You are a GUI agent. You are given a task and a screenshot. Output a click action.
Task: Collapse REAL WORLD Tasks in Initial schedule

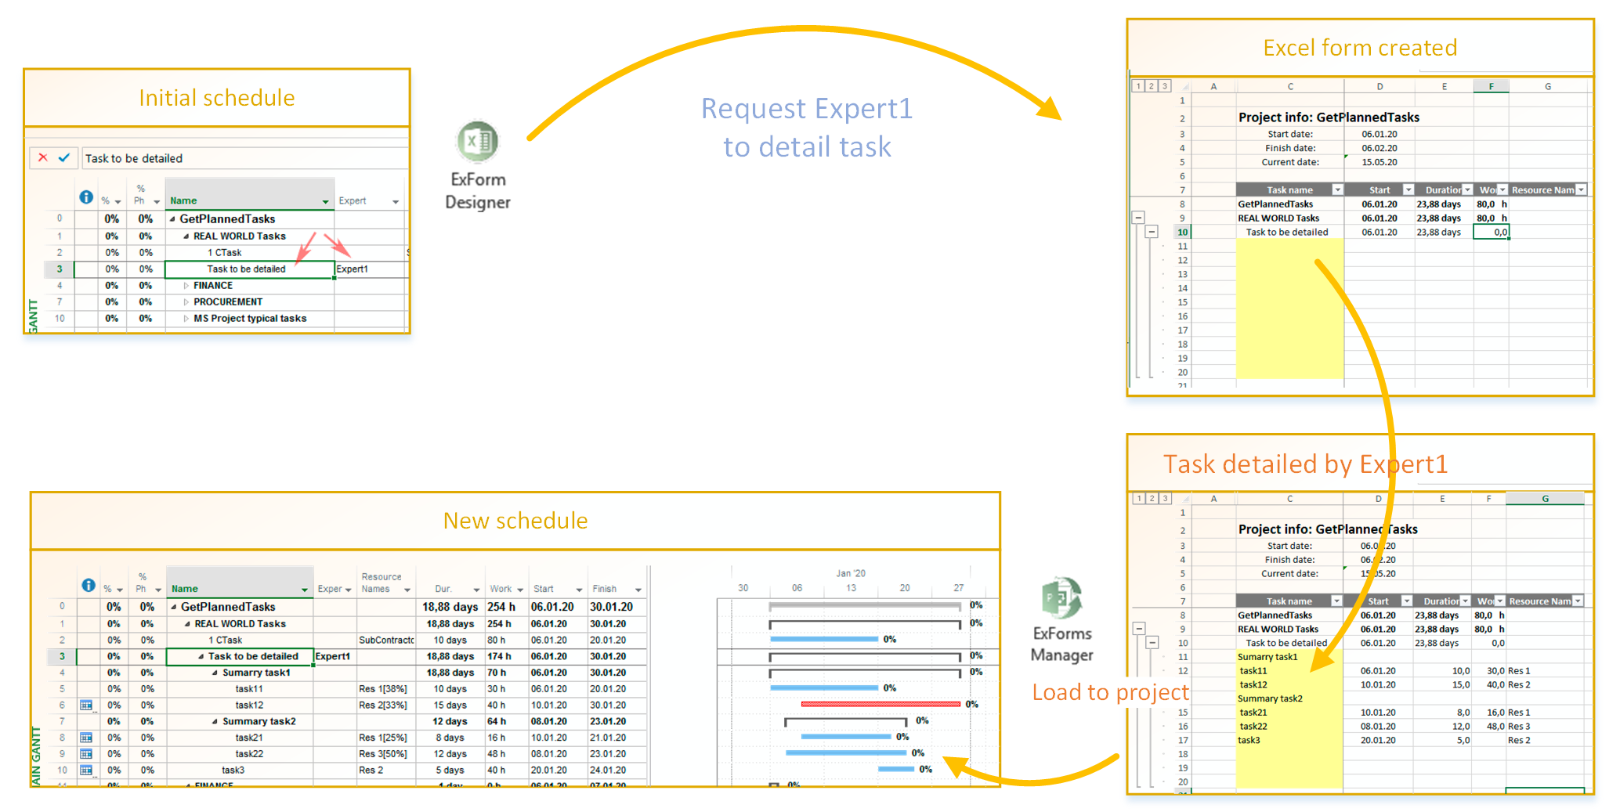click(186, 236)
